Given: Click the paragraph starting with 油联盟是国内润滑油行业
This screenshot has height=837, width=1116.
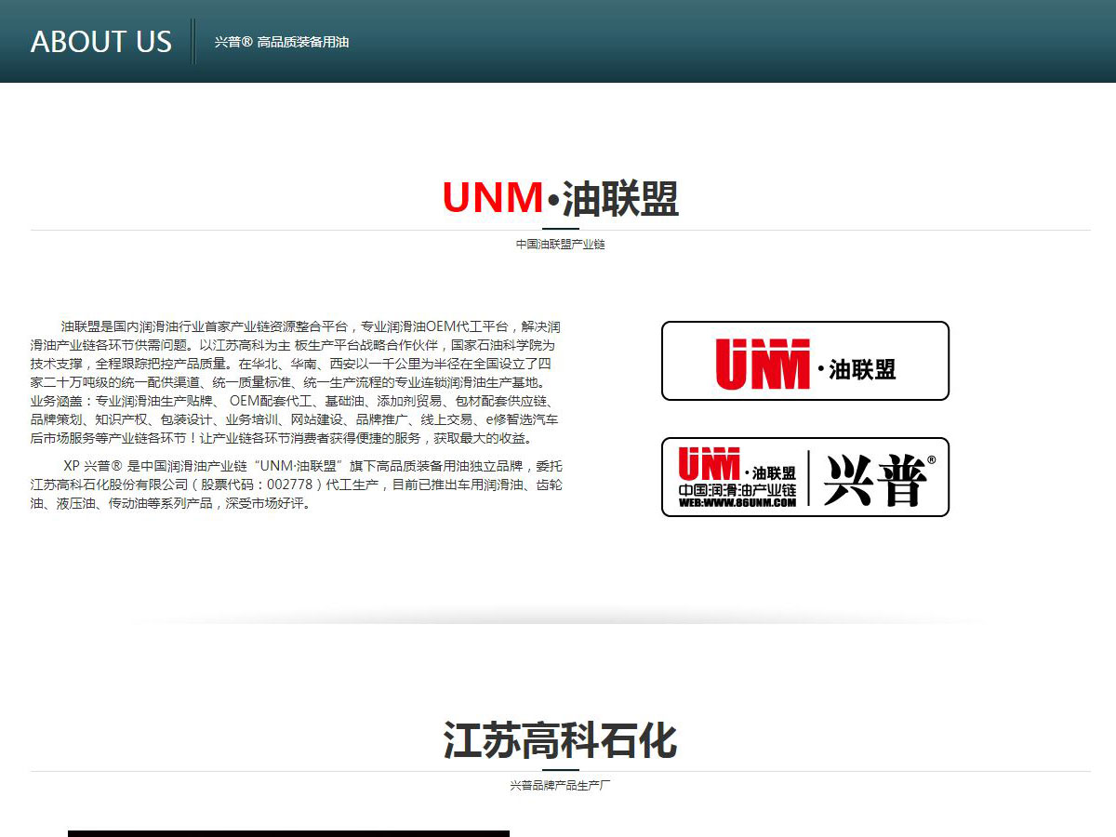Looking at the screenshot, I should (x=296, y=382).
